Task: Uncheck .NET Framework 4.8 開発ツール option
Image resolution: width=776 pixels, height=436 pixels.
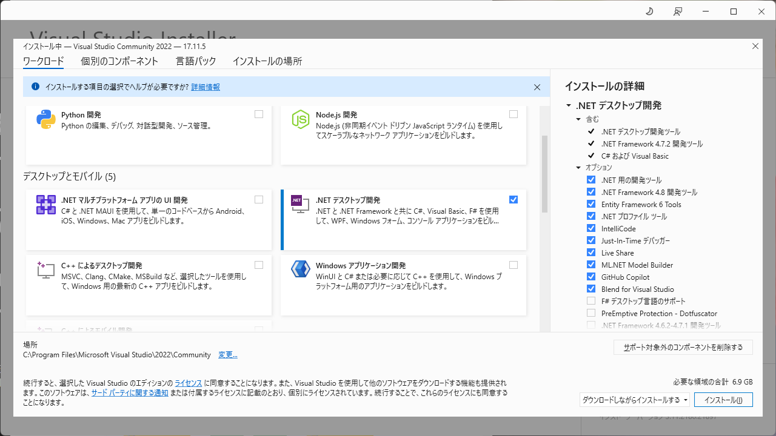Action: [x=591, y=192]
